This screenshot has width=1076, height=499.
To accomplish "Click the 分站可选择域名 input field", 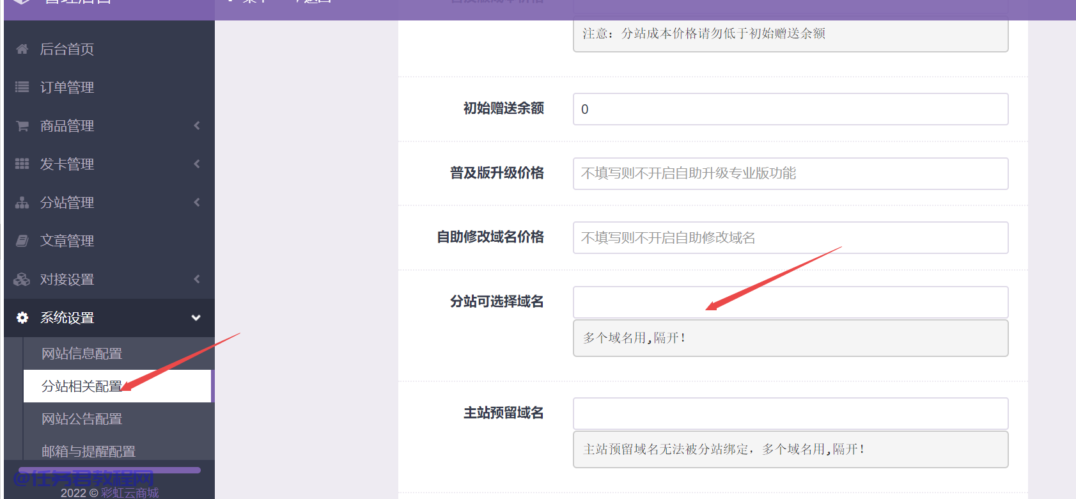I will 791,302.
